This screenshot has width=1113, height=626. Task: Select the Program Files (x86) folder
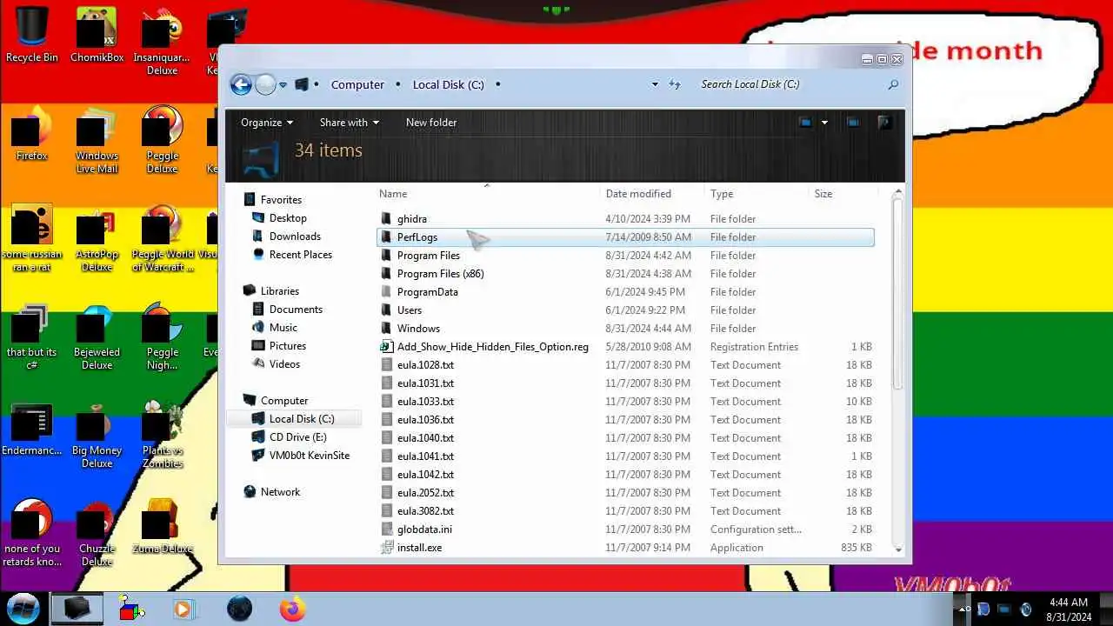click(x=625, y=274)
